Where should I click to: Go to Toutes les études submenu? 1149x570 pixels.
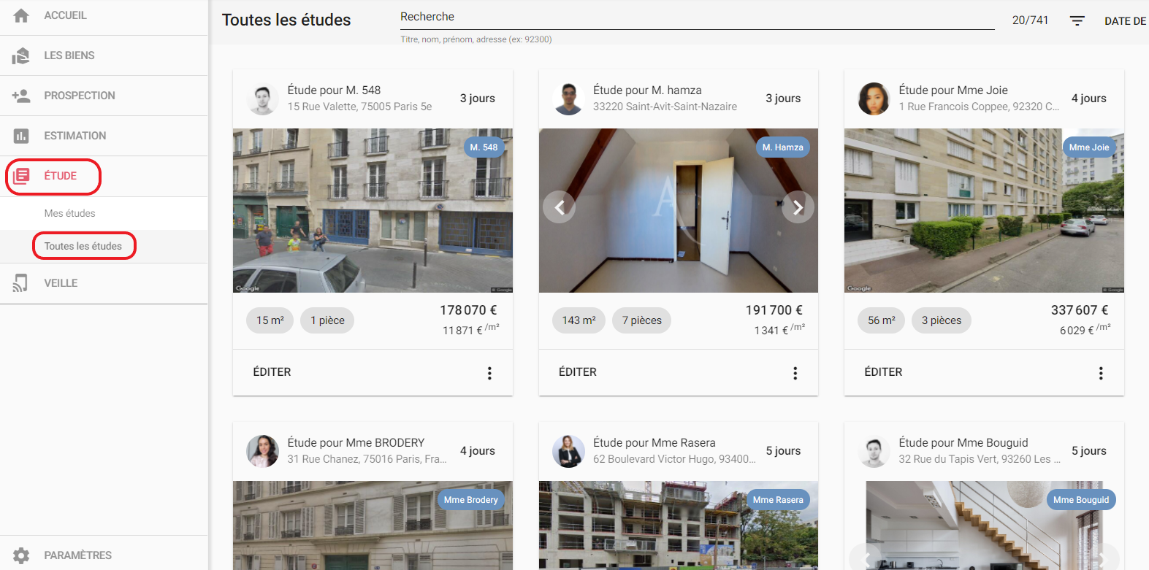coord(104,246)
